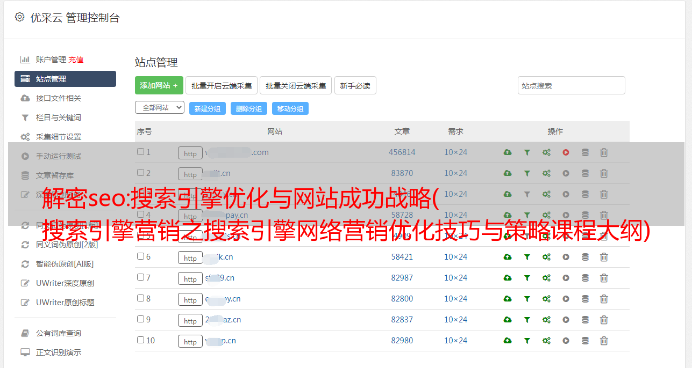The width and height of the screenshot is (692, 368).
Task: Open interface file cloud icon for row 10
Action: coord(508,341)
